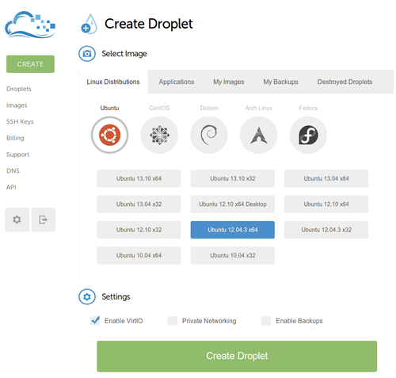This screenshot has width=396, height=378.
Task: Select plain Ubuntu 12.10 x64 image
Action: point(326,204)
